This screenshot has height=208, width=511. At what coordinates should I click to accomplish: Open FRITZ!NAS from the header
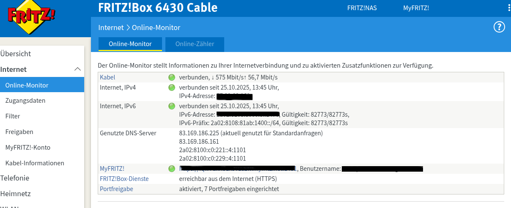click(362, 8)
